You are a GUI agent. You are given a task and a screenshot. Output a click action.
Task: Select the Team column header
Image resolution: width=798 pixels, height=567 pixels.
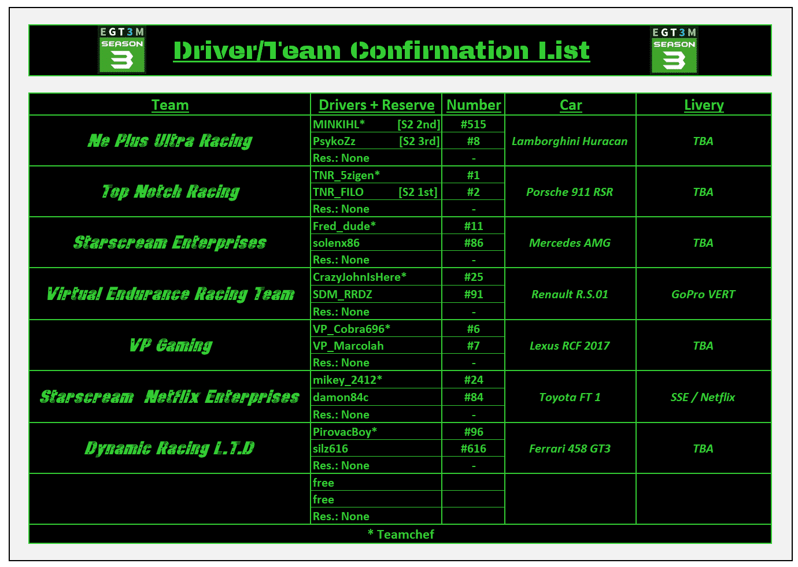pos(170,105)
